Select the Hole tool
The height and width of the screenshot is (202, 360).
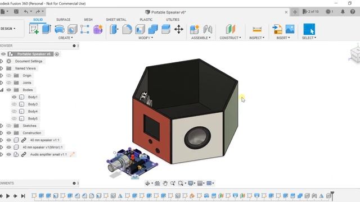(x=73, y=29)
